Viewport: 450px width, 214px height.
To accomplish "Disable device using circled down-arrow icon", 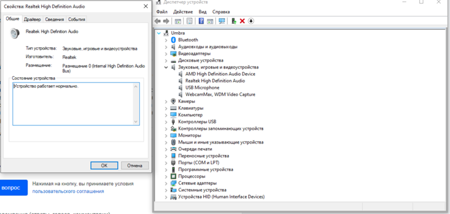I will coord(251,21).
